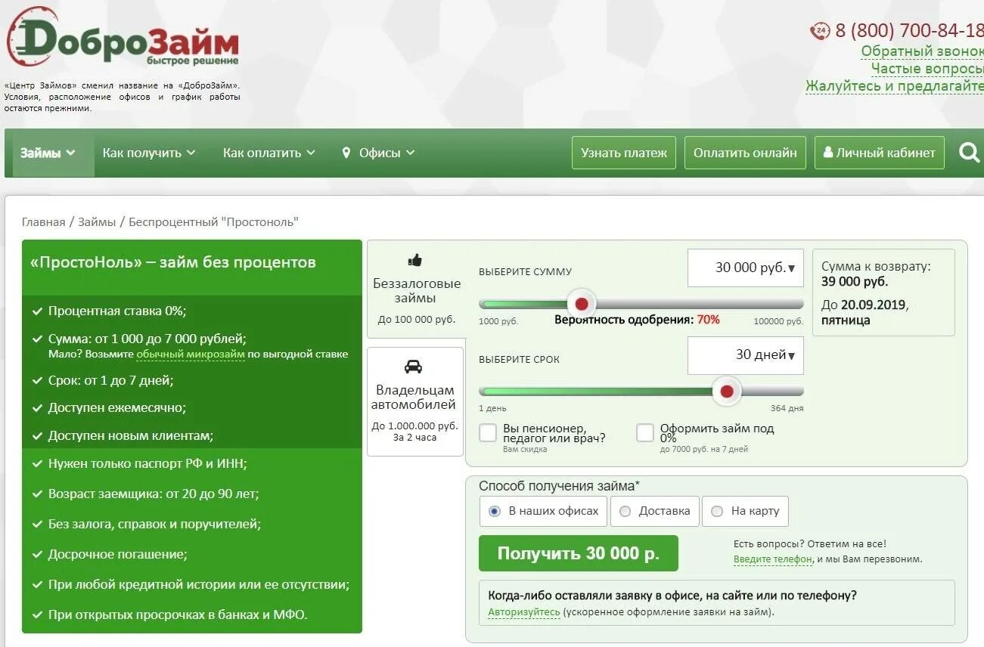984x647 pixels.
Task: Click the 24-hour phone icon
Action: [x=820, y=31]
